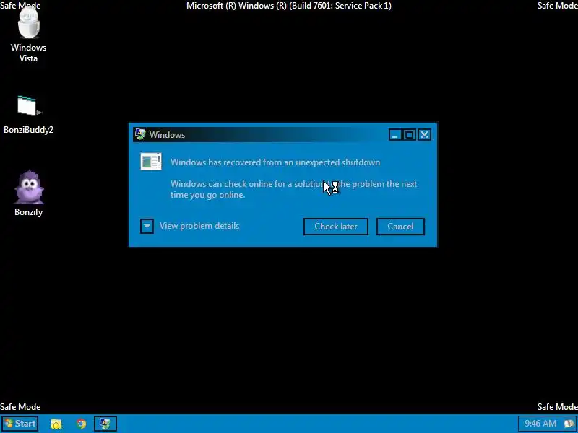Click 'Windows can check online for a solution' text
The width and height of the screenshot is (578, 433).
pos(246,184)
